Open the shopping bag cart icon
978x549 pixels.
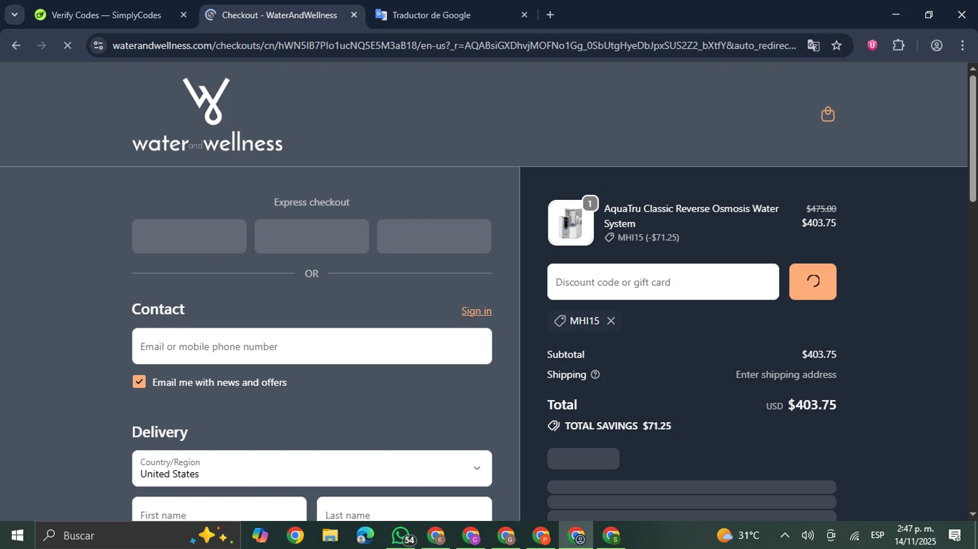coord(827,115)
